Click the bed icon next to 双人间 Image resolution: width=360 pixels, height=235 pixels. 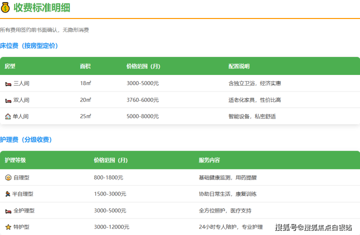click(x=8, y=101)
